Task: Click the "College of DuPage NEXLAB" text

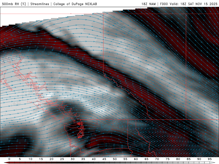Action: click(75, 4)
